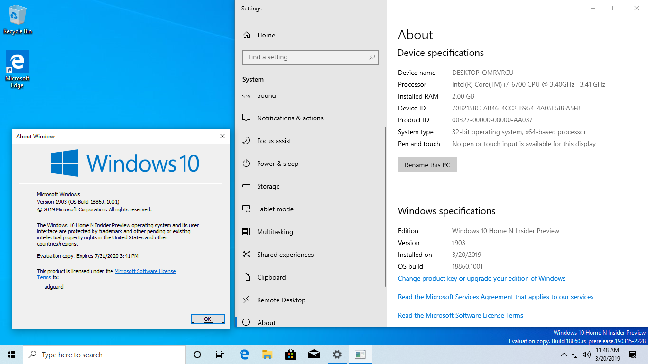Go to Shared experiences
648x364 pixels.
tap(310, 255)
